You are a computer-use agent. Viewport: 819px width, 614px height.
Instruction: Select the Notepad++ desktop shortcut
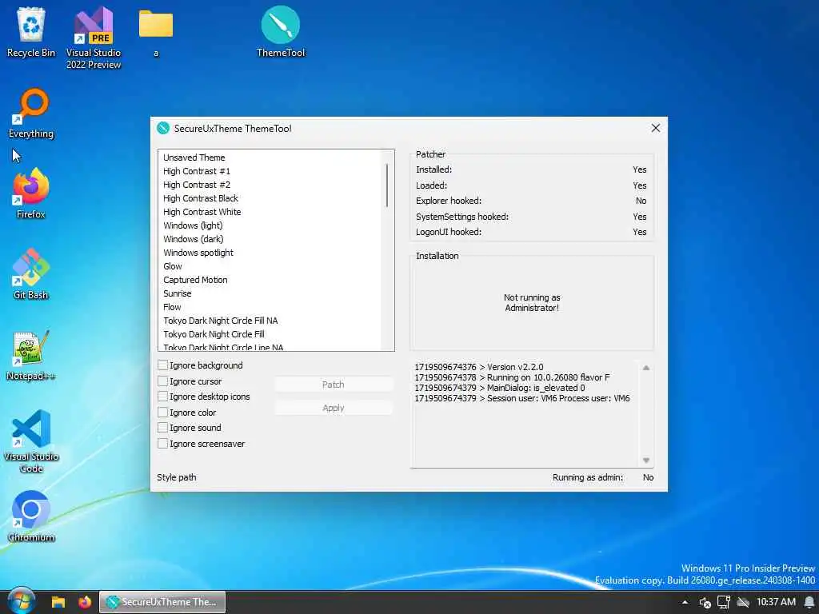(x=31, y=355)
